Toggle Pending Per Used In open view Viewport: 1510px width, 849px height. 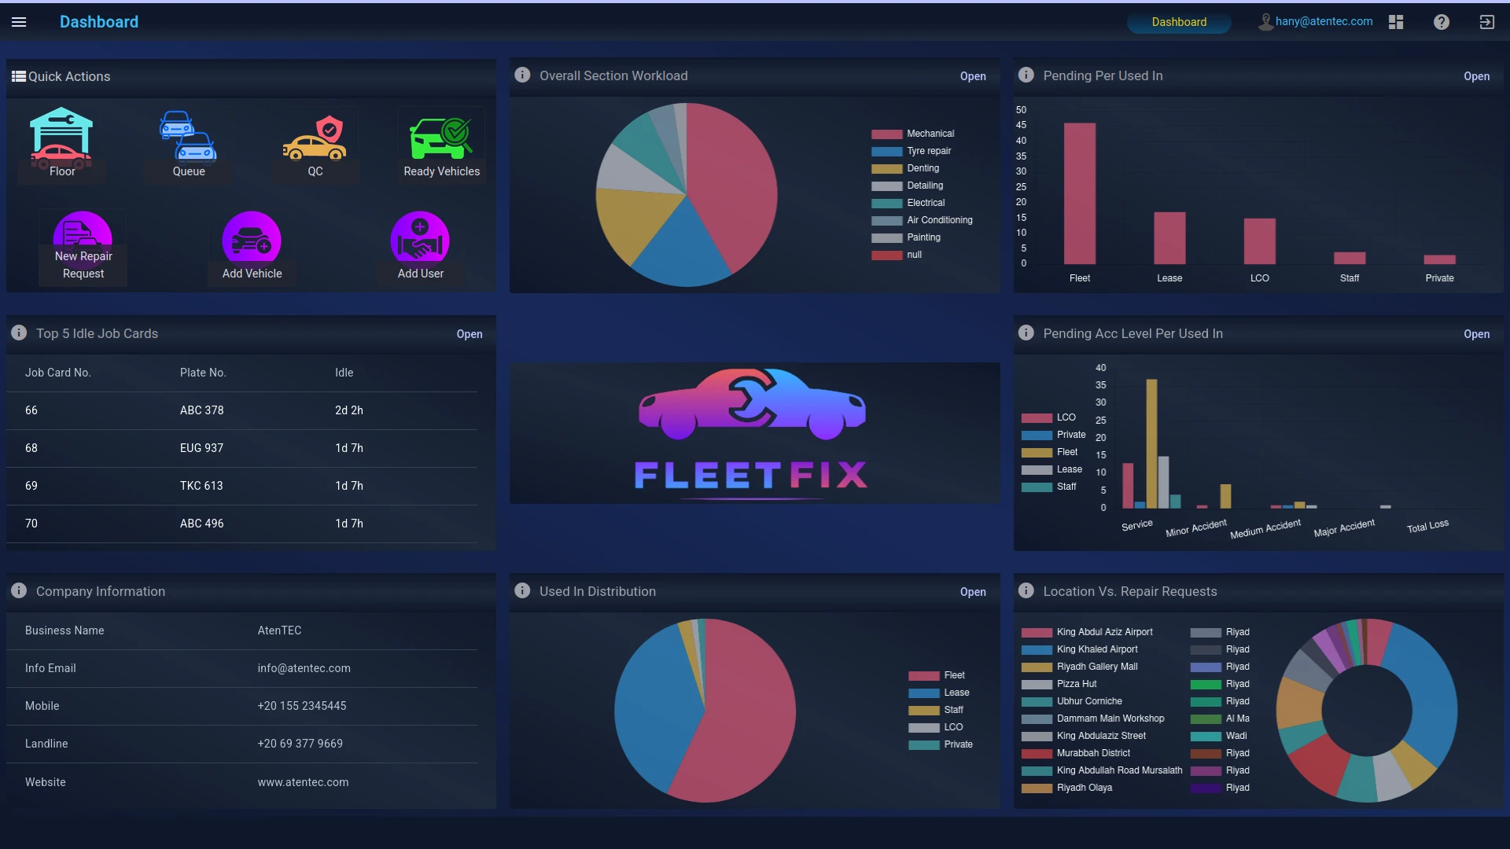1475,75
